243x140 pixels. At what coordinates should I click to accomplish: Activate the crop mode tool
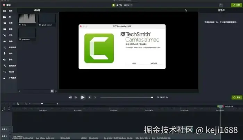[x=120, y=5]
